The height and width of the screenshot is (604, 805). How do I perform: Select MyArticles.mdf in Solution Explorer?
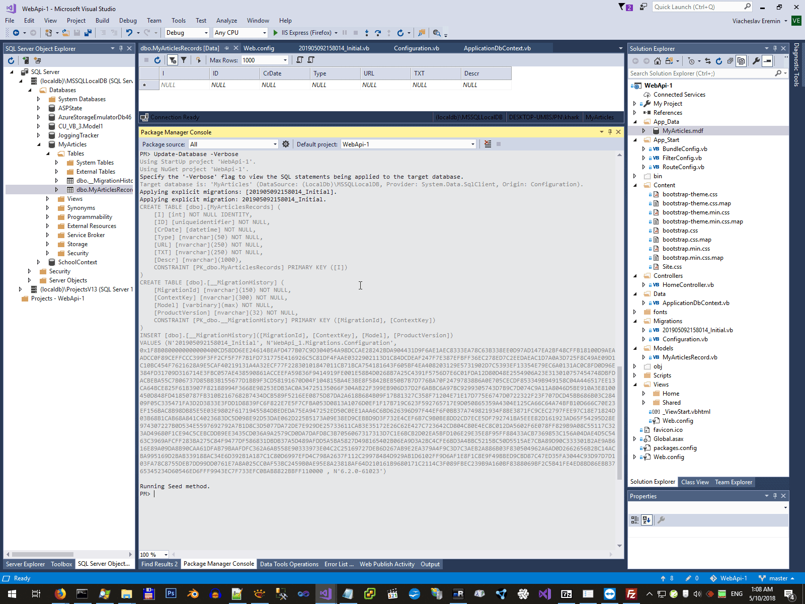[683, 131]
